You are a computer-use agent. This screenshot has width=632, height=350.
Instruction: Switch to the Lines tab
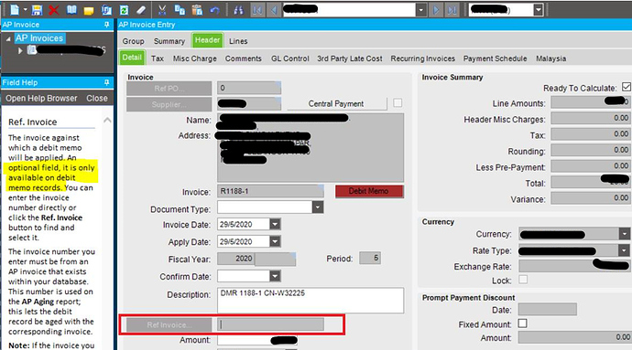tap(238, 41)
